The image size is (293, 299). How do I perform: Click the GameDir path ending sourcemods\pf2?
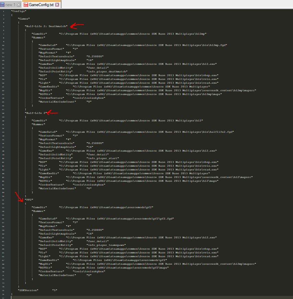106,207
